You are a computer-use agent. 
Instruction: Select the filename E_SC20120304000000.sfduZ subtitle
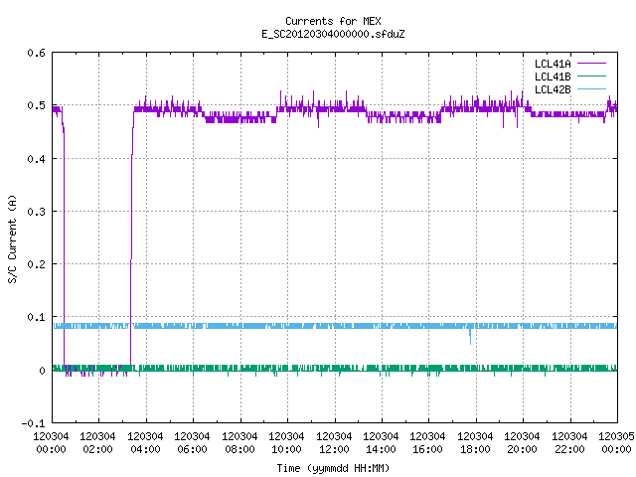click(333, 34)
